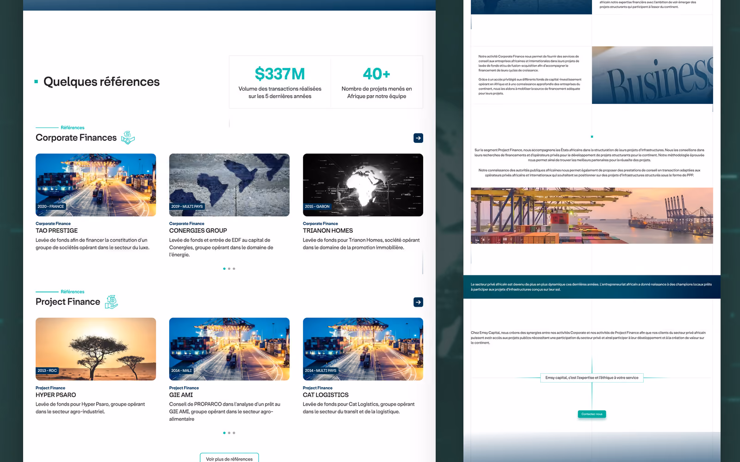Select second carousel dot under Corporate Finances
Image resolution: width=740 pixels, height=462 pixels.
point(229,268)
